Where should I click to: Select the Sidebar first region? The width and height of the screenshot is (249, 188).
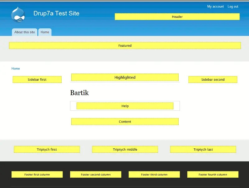(x=37, y=80)
